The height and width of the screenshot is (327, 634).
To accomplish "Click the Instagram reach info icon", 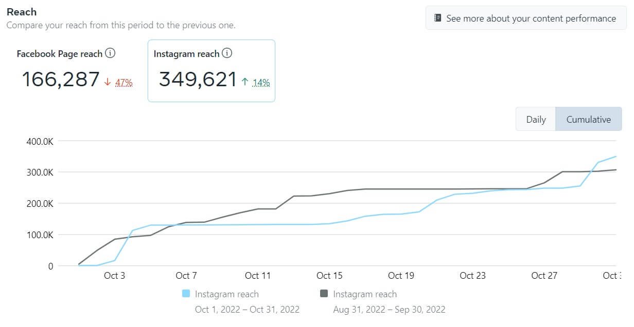I will [227, 53].
